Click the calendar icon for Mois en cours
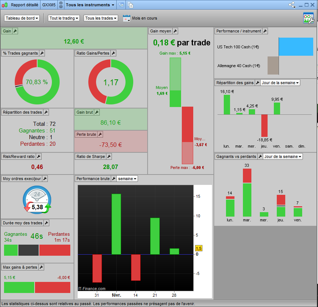 [x=127, y=18]
